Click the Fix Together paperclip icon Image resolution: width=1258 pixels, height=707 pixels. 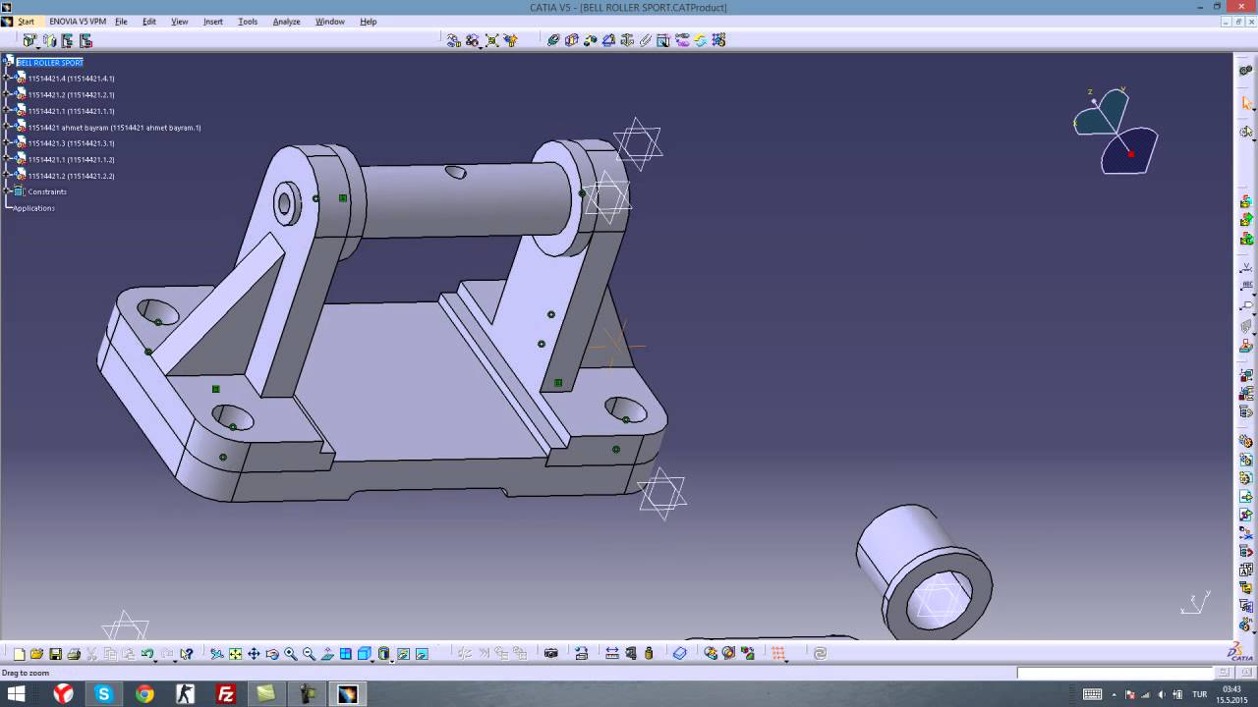[x=646, y=40]
